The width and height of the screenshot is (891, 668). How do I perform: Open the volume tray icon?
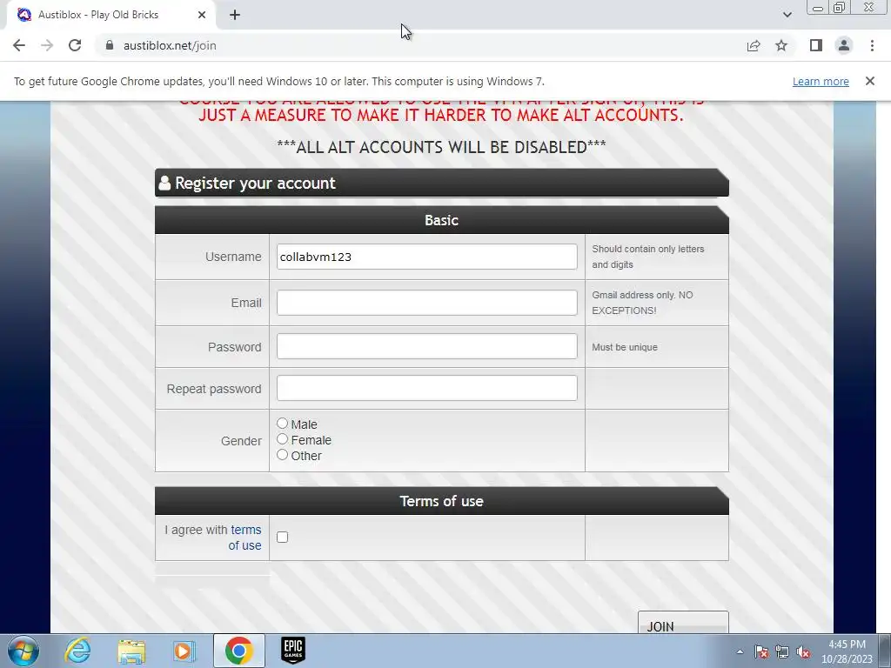click(x=803, y=651)
